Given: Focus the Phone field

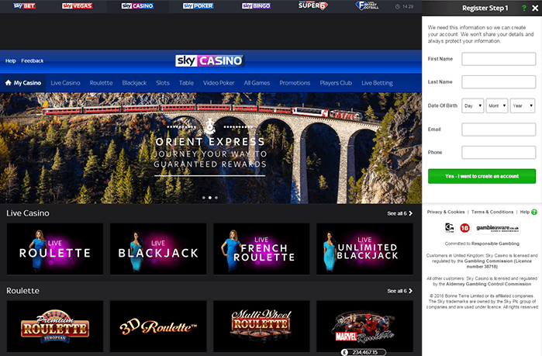Looking at the screenshot, I should tap(499, 153).
